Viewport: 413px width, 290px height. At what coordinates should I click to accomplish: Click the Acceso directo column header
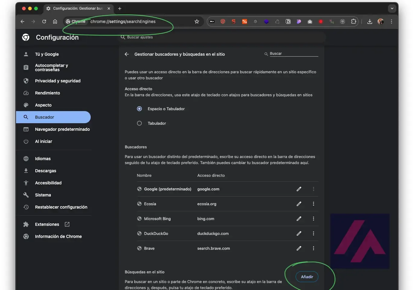pyautogui.click(x=211, y=175)
